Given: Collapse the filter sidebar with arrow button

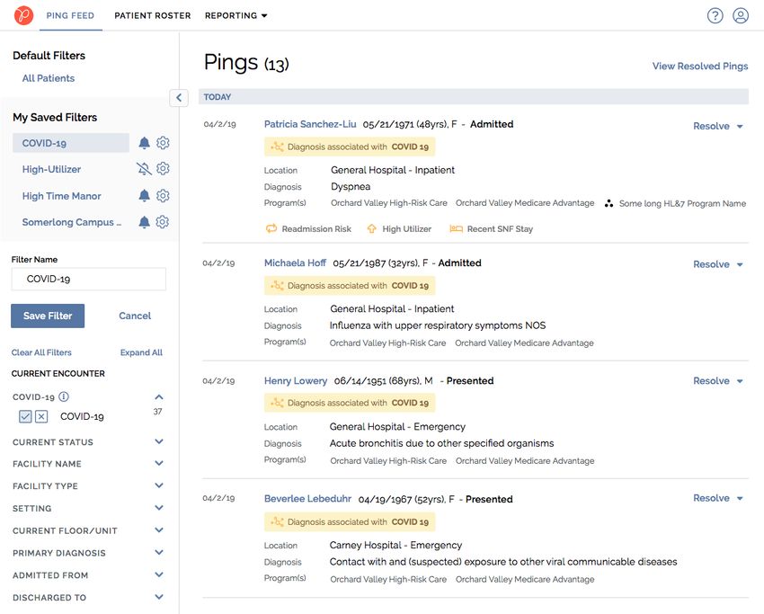Looking at the screenshot, I should coord(179,97).
